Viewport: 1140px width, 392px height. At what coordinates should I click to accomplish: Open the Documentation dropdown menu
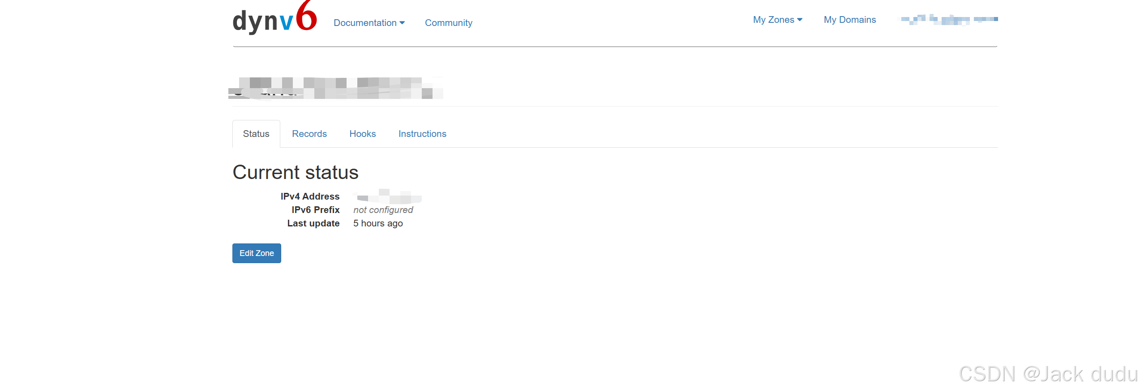369,23
